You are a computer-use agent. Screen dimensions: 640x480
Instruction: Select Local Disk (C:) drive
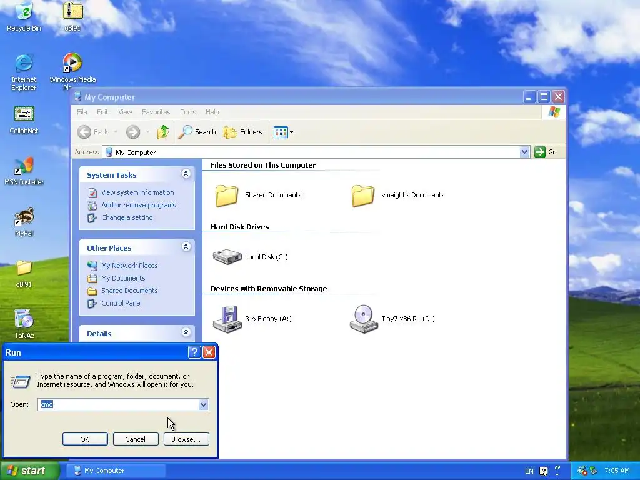tap(250, 257)
